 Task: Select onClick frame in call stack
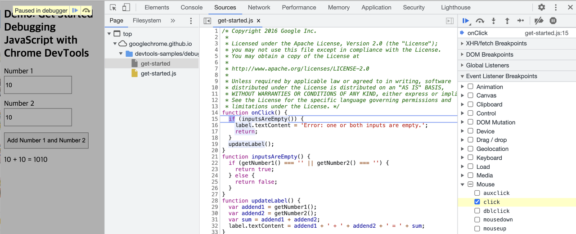point(517,33)
